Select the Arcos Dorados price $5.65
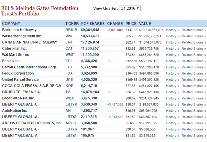 (x=129, y=123)
